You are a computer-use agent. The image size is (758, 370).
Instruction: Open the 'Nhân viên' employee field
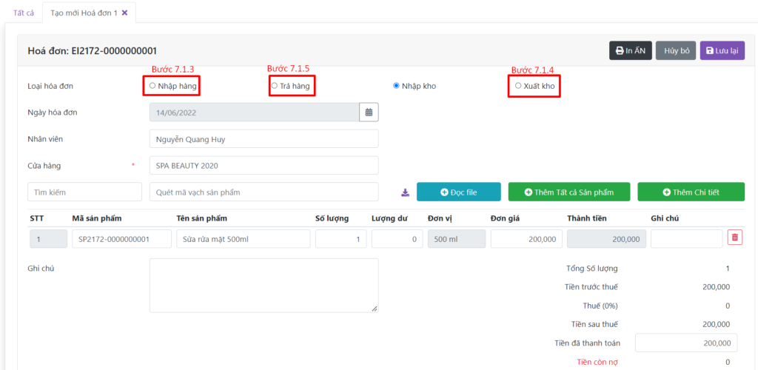(x=264, y=139)
